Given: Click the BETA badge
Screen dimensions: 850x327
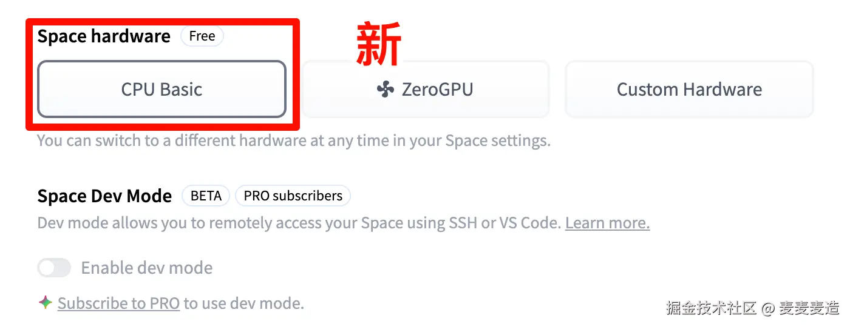Looking at the screenshot, I should 206,196.
